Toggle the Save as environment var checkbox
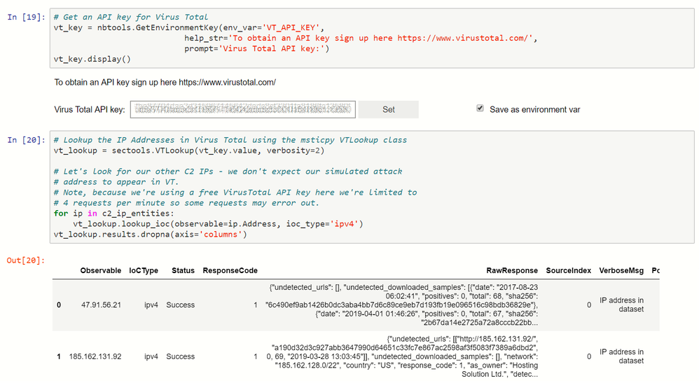This screenshot has height=383, width=699. pyautogui.click(x=480, y=109)
